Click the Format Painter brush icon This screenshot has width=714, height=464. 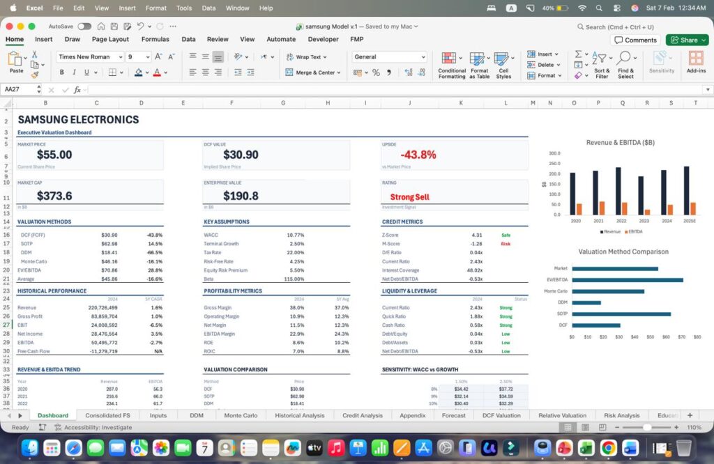(x=34, y=74)
